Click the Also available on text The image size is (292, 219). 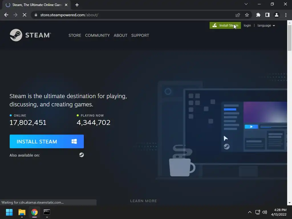point(25,155)
